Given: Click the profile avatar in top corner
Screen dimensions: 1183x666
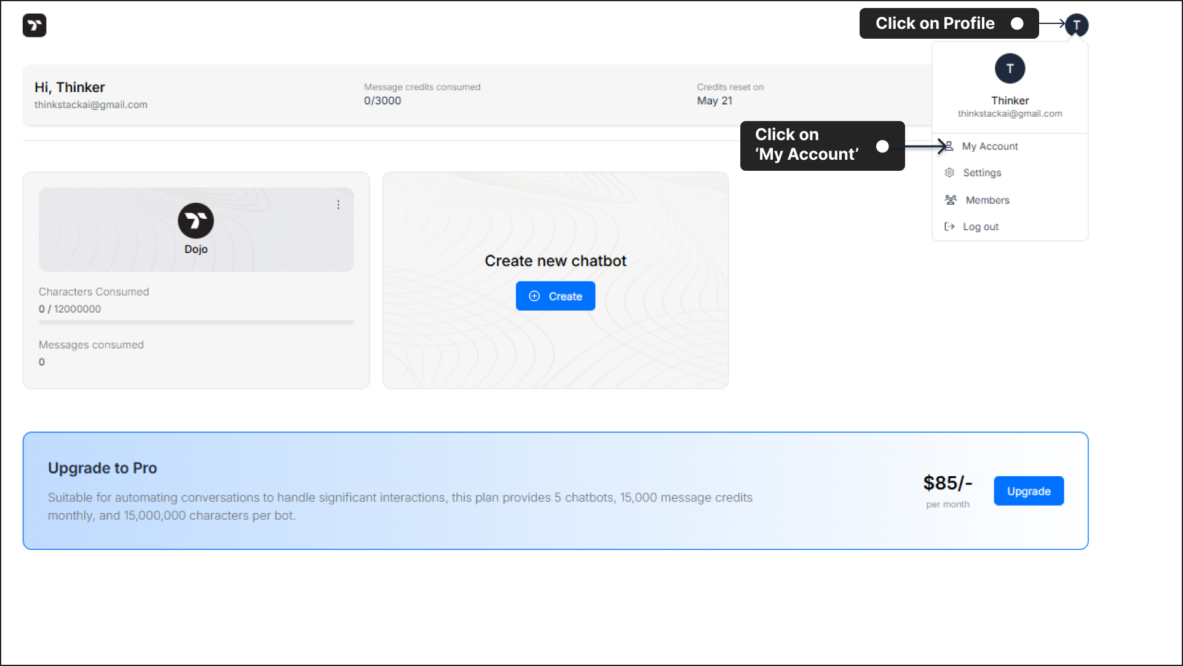Looking at the screenshot, I should 1077,25.
